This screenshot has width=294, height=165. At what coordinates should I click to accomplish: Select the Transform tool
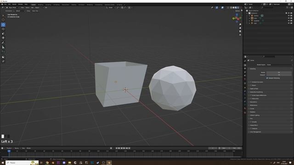(3, 38)
